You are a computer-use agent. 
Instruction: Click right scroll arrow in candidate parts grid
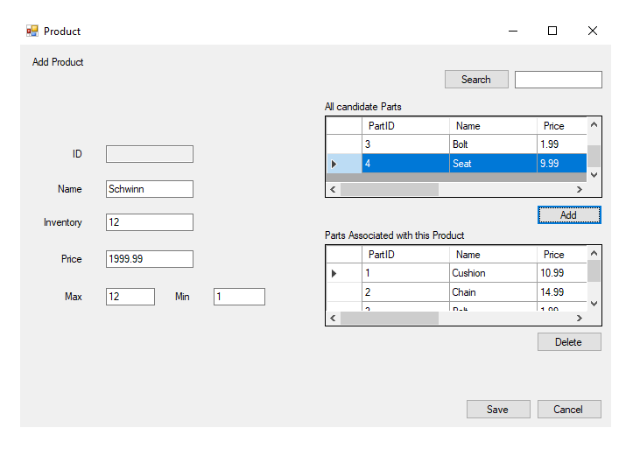point(580,189)
